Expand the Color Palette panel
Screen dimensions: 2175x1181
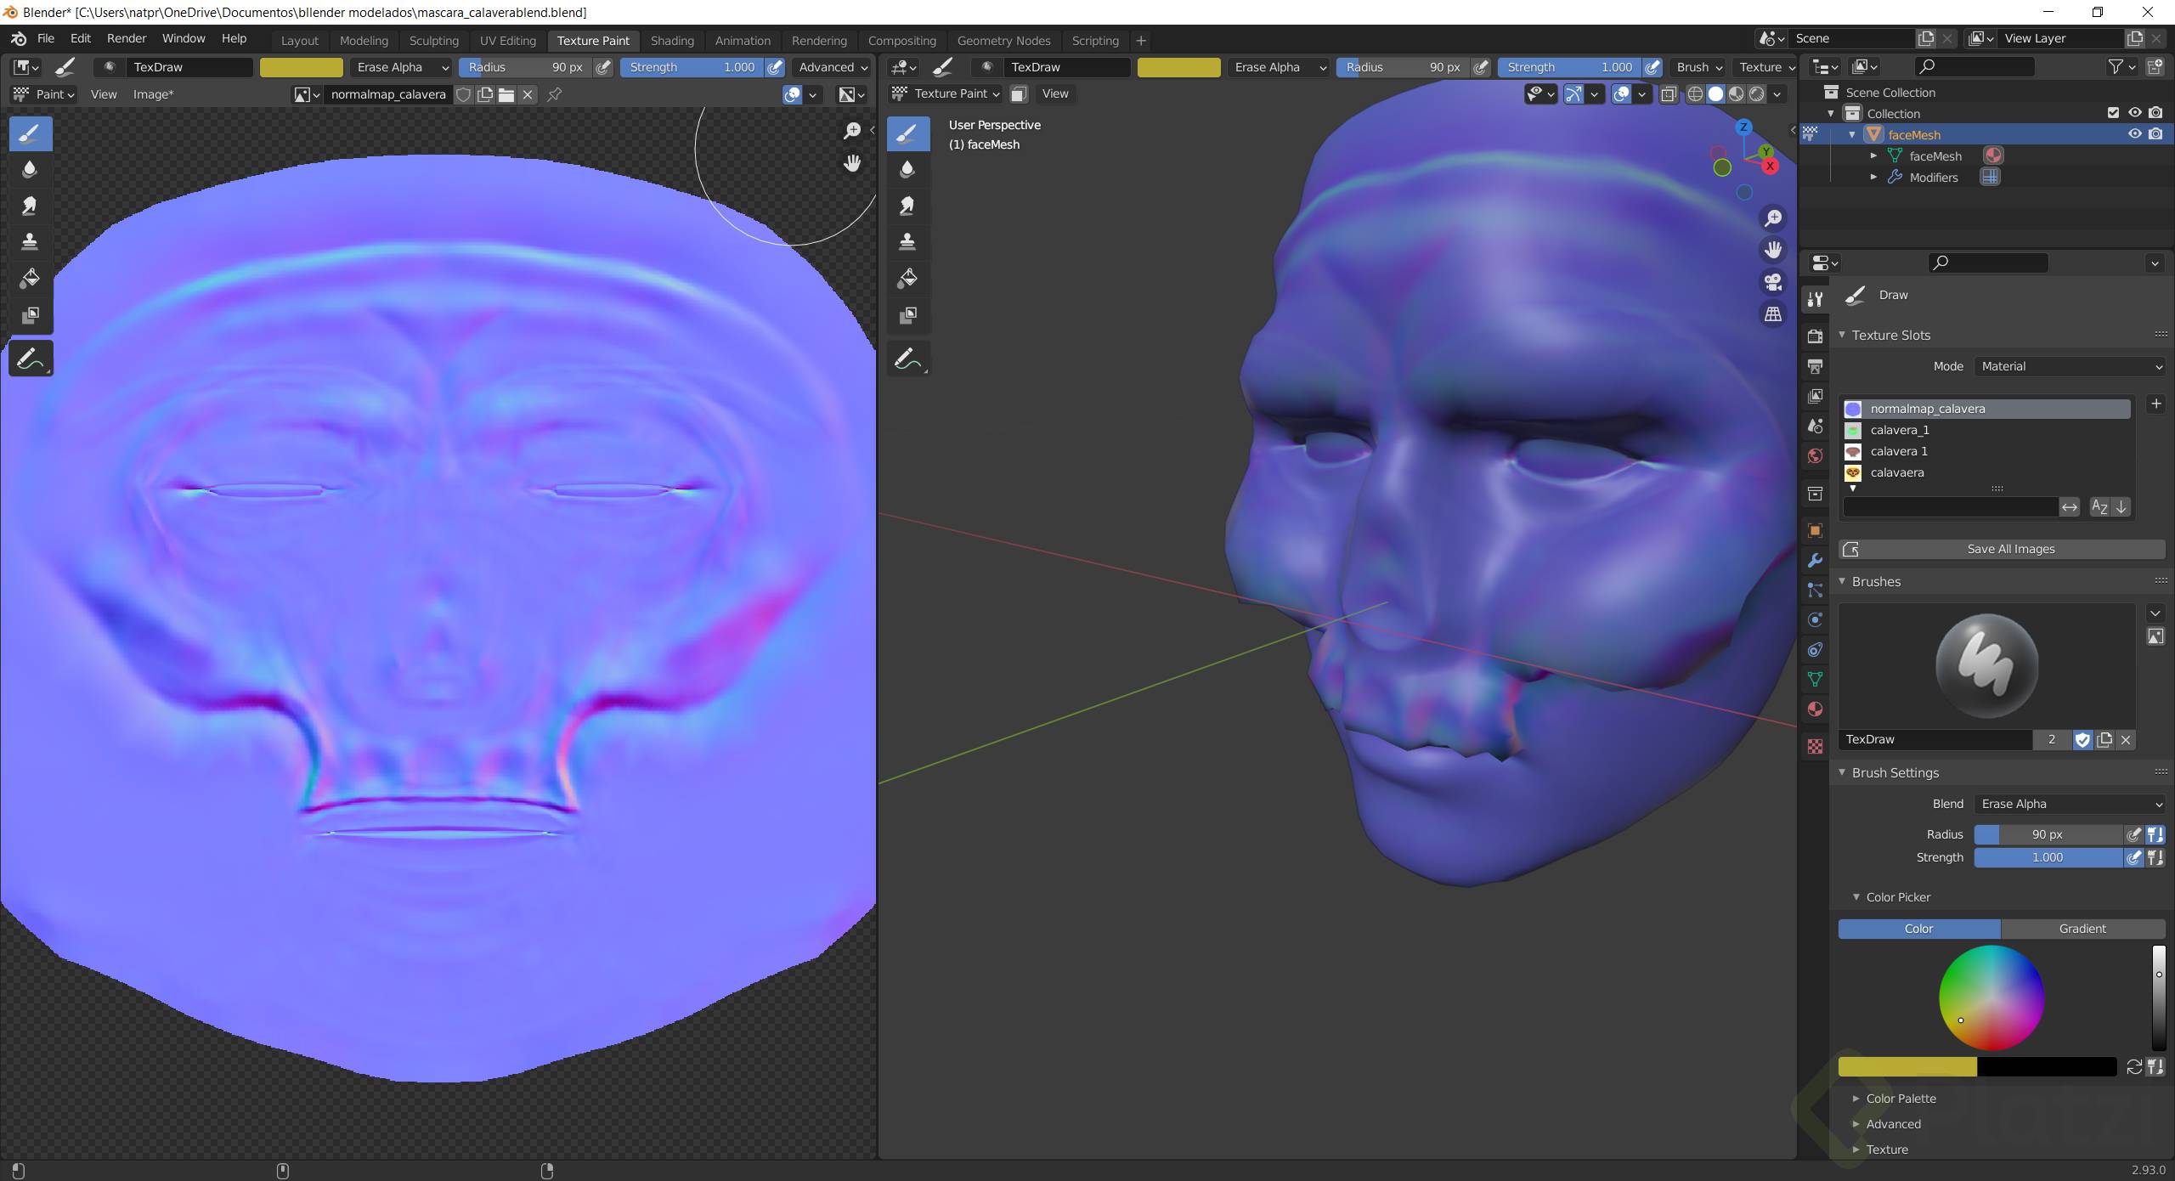[x=1901, y=1099]
